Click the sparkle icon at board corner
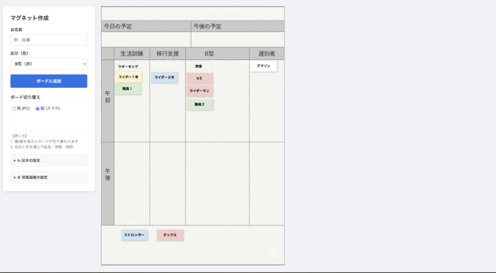The image size is (496, 273). click(x=273, y=253)
